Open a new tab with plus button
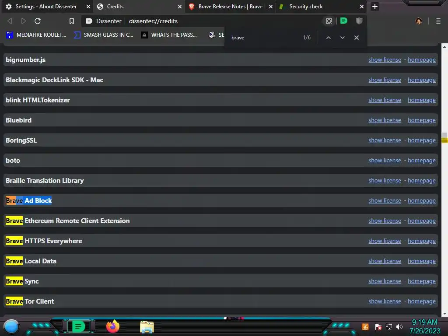Viewport: 448px width, 336px height. coord(375,7)
